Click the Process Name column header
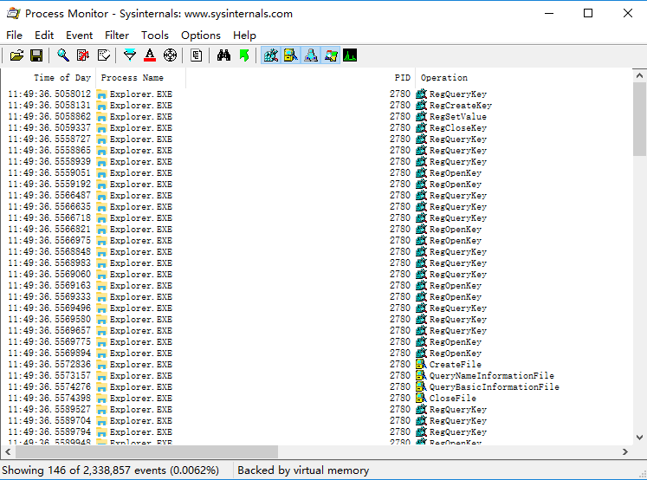 point(140,78)
